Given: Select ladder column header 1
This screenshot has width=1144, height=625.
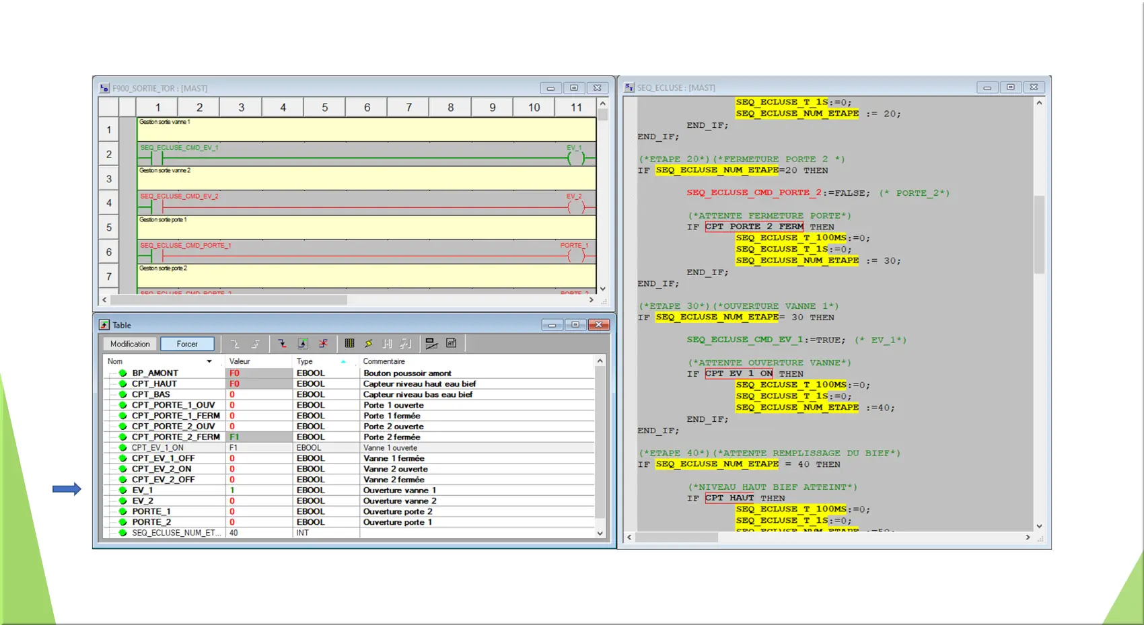Looking at the screenshot, I should [x=157, y=107].
